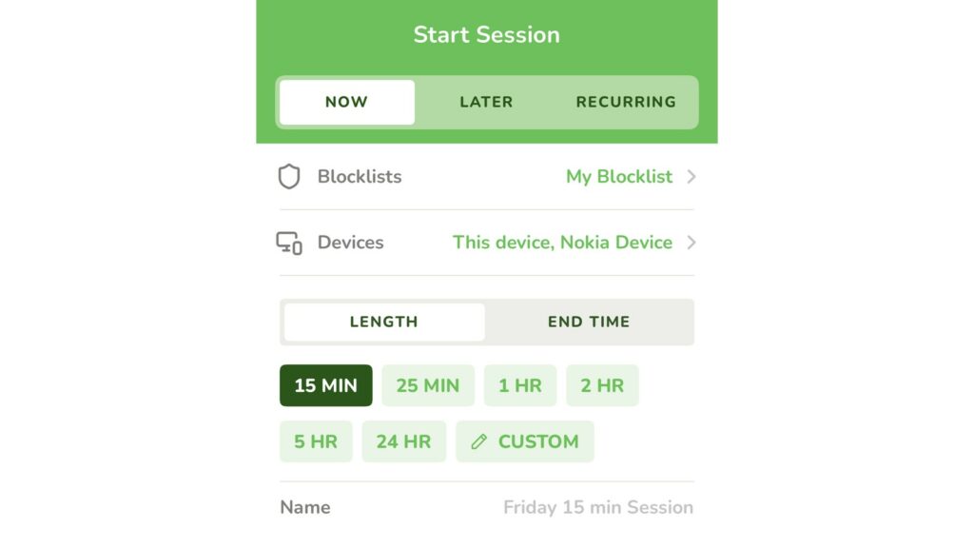Click the Blocklists label text
This screenshot has width=974, height=548.
(360, 176)
